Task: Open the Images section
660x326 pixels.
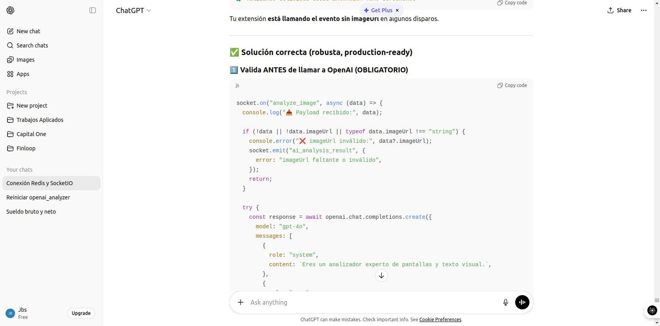Action: (x=25, y=60)
